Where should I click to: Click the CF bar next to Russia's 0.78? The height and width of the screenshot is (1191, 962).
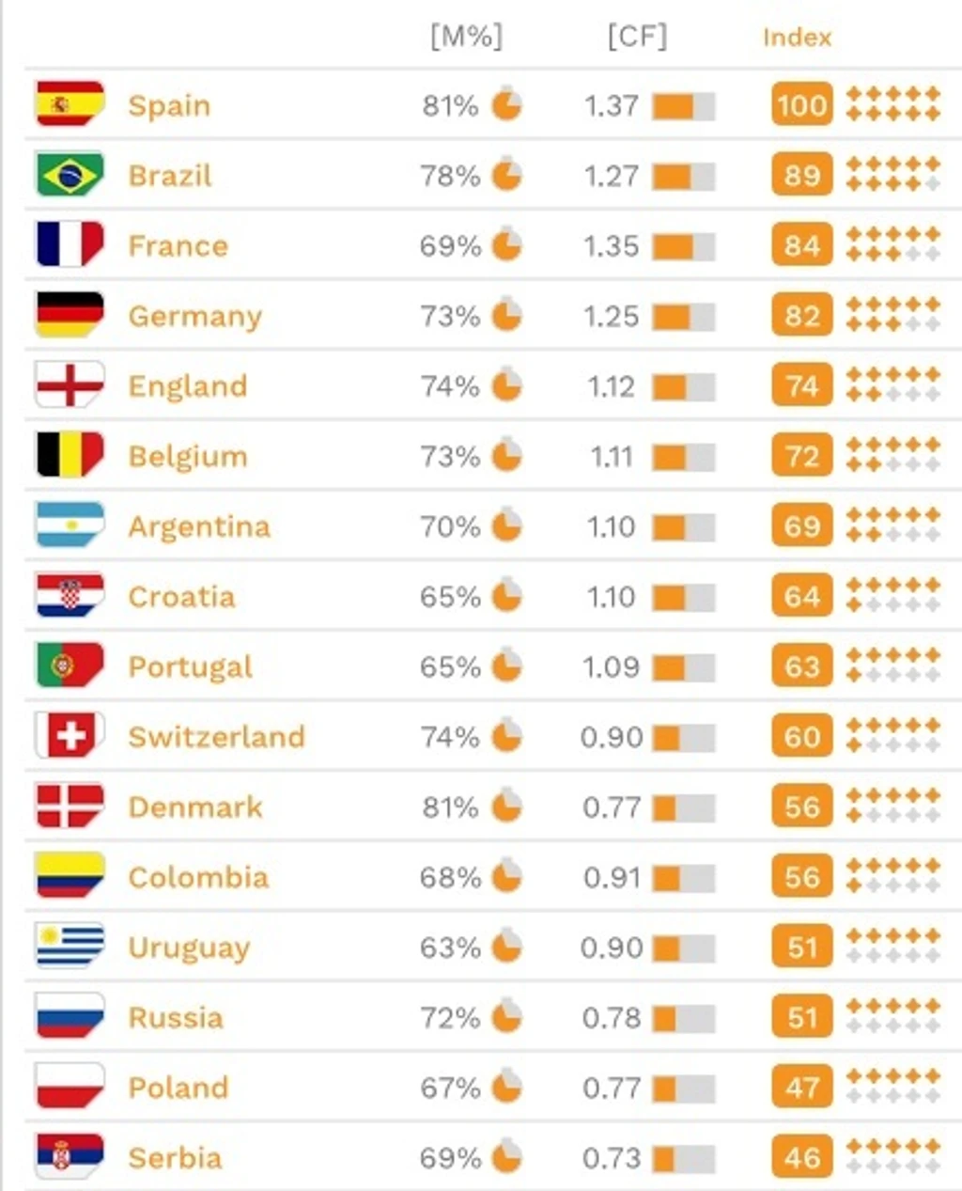click(684, 1018)
